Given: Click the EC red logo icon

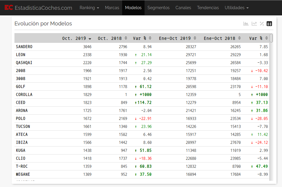Looking at the screenshot, I should click(9, 8).
